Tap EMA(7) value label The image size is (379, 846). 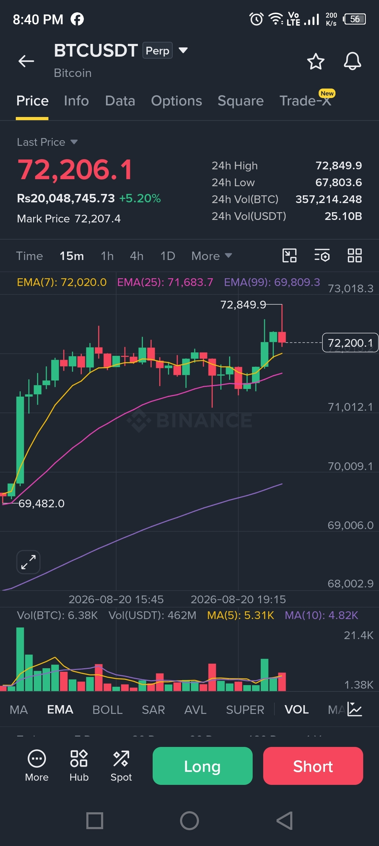pyautogui.click(x=62, y=282)
